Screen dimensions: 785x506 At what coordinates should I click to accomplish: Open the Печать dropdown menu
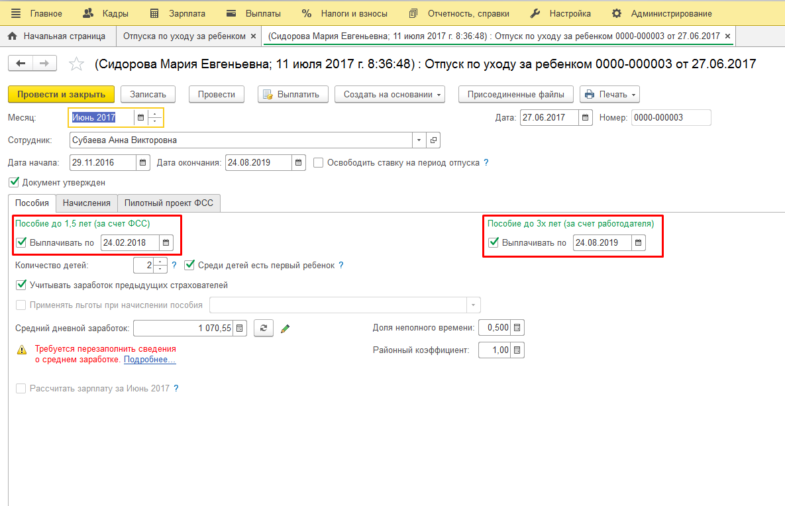609,95
